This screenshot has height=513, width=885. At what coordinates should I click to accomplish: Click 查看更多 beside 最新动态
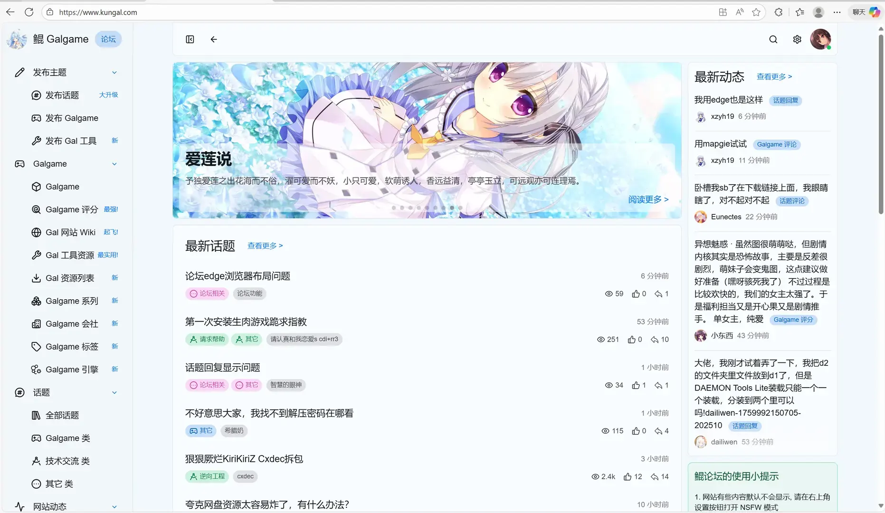click(774, 76)
